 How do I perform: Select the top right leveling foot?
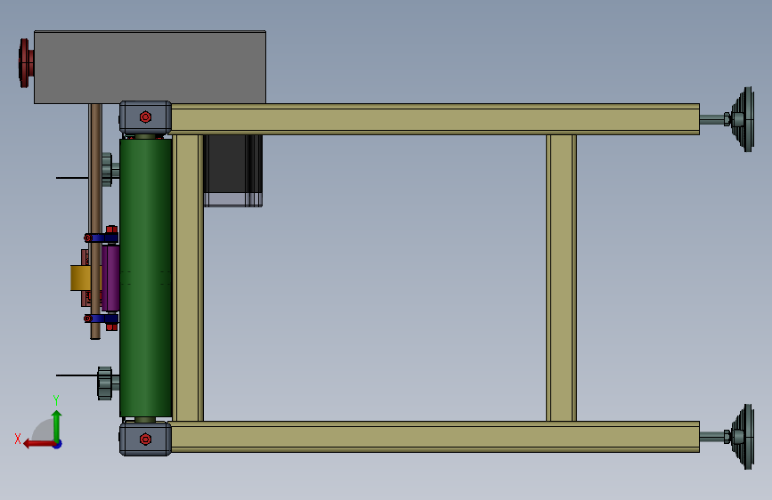742,119
